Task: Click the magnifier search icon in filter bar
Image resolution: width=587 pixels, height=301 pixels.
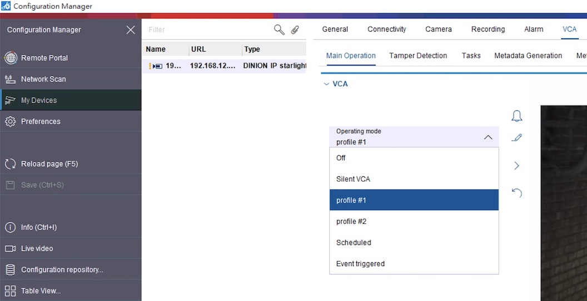Action: [x=279, y=29]
